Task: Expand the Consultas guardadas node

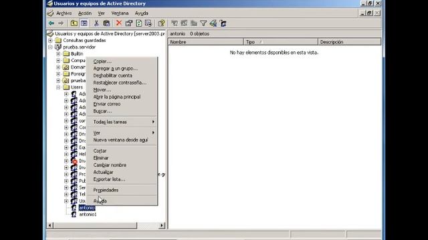Action: pyautogui.click(x=50, y=40)
